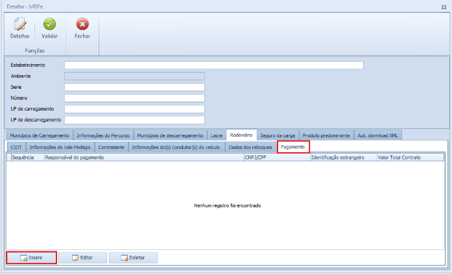
Task: Click the Valor Total Contrato column header
Action: click(x=409, y=157)
